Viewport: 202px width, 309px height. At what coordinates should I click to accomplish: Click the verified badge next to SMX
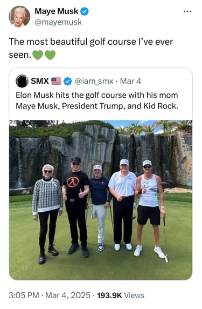click(67, 81)
